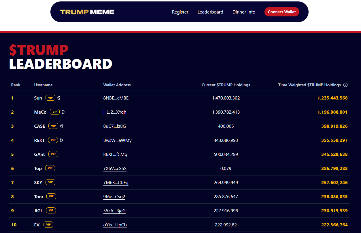Click the VIP badge next to JIGL
Screen dimensions: 361x233
tap(51, 211)
